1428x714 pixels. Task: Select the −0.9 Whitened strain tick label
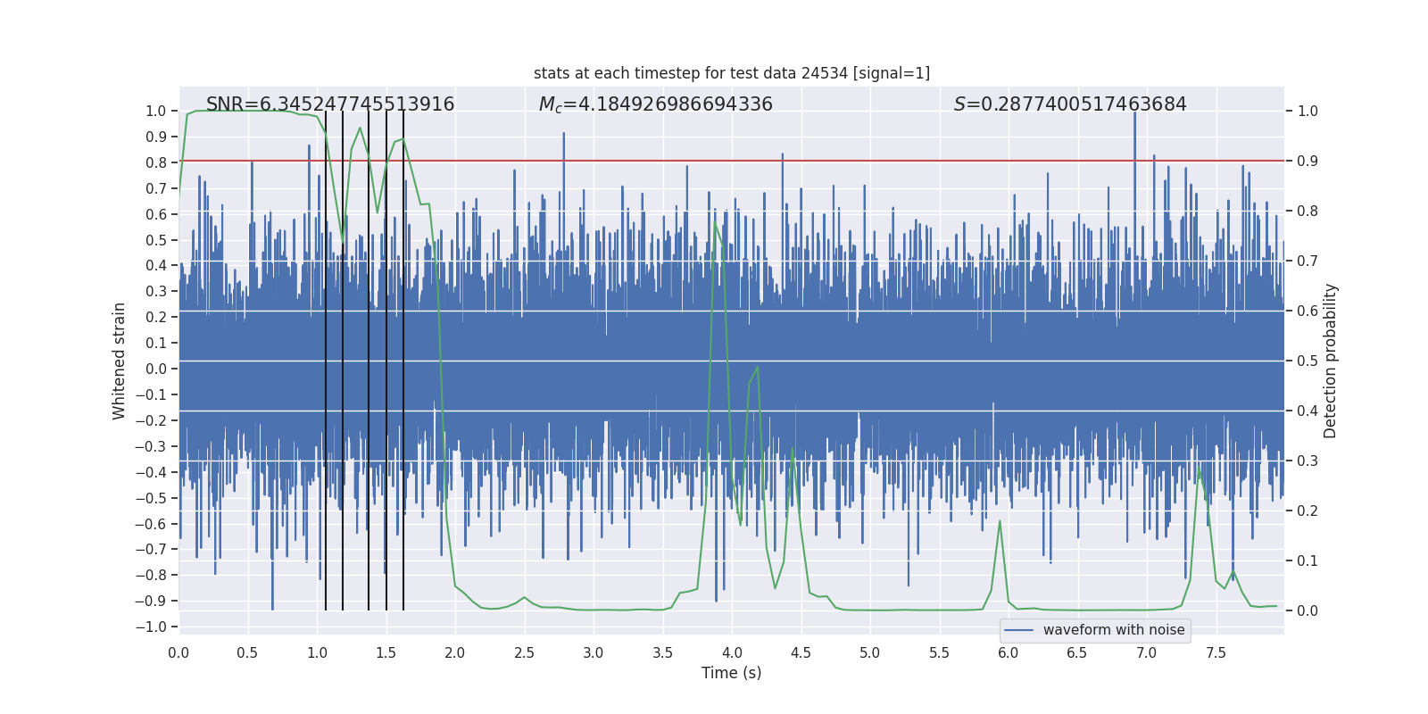pyautogui.click(x=151, y=601)
